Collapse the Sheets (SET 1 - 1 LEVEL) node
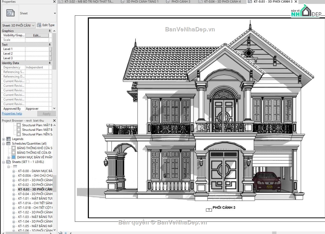This screenshot has height=234, width=325. tap(3, 162)
